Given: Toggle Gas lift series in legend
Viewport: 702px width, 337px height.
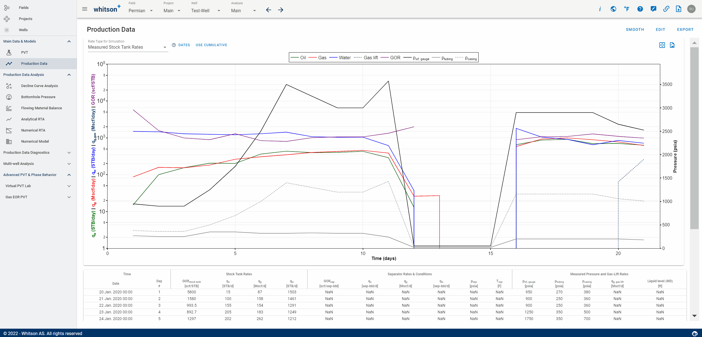Looking at the screenshot, I should click(x=366, y=58).
